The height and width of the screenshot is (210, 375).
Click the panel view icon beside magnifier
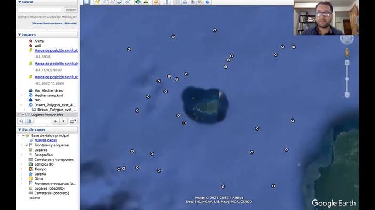pos(29,121)
